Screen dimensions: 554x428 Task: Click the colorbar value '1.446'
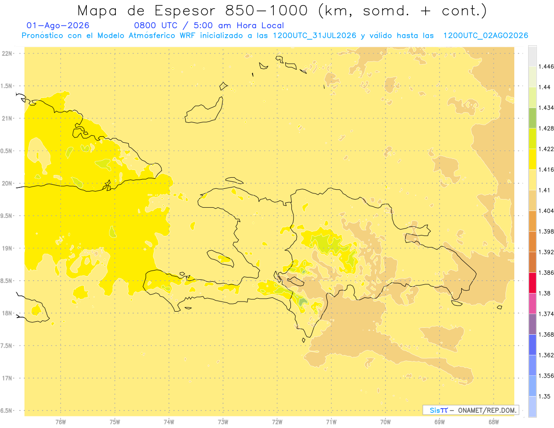coord(546,66)
